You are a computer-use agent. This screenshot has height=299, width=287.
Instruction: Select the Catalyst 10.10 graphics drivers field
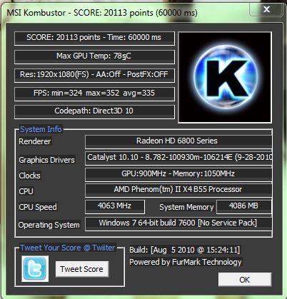178,158
